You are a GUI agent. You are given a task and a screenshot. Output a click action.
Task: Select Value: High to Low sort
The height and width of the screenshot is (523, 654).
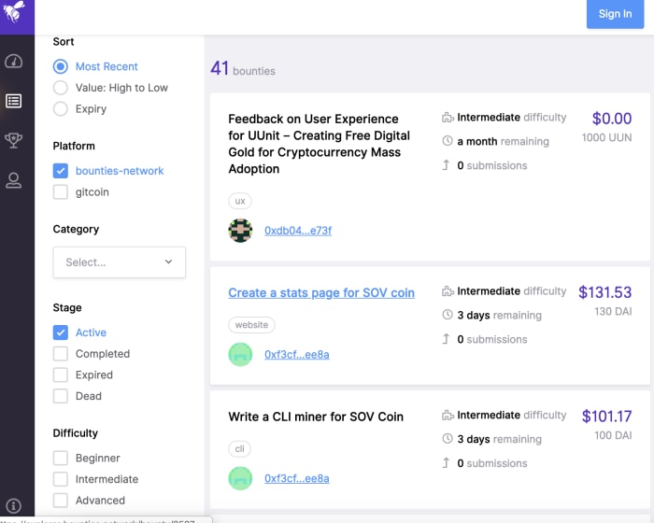coord(61,88)
